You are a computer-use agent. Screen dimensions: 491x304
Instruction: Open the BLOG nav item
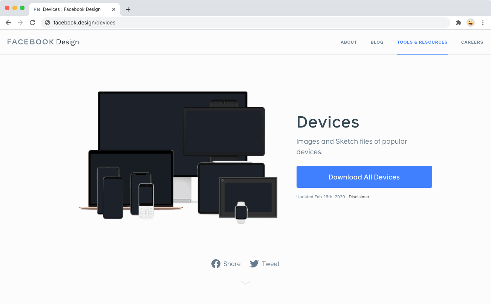tap(377, 42)
